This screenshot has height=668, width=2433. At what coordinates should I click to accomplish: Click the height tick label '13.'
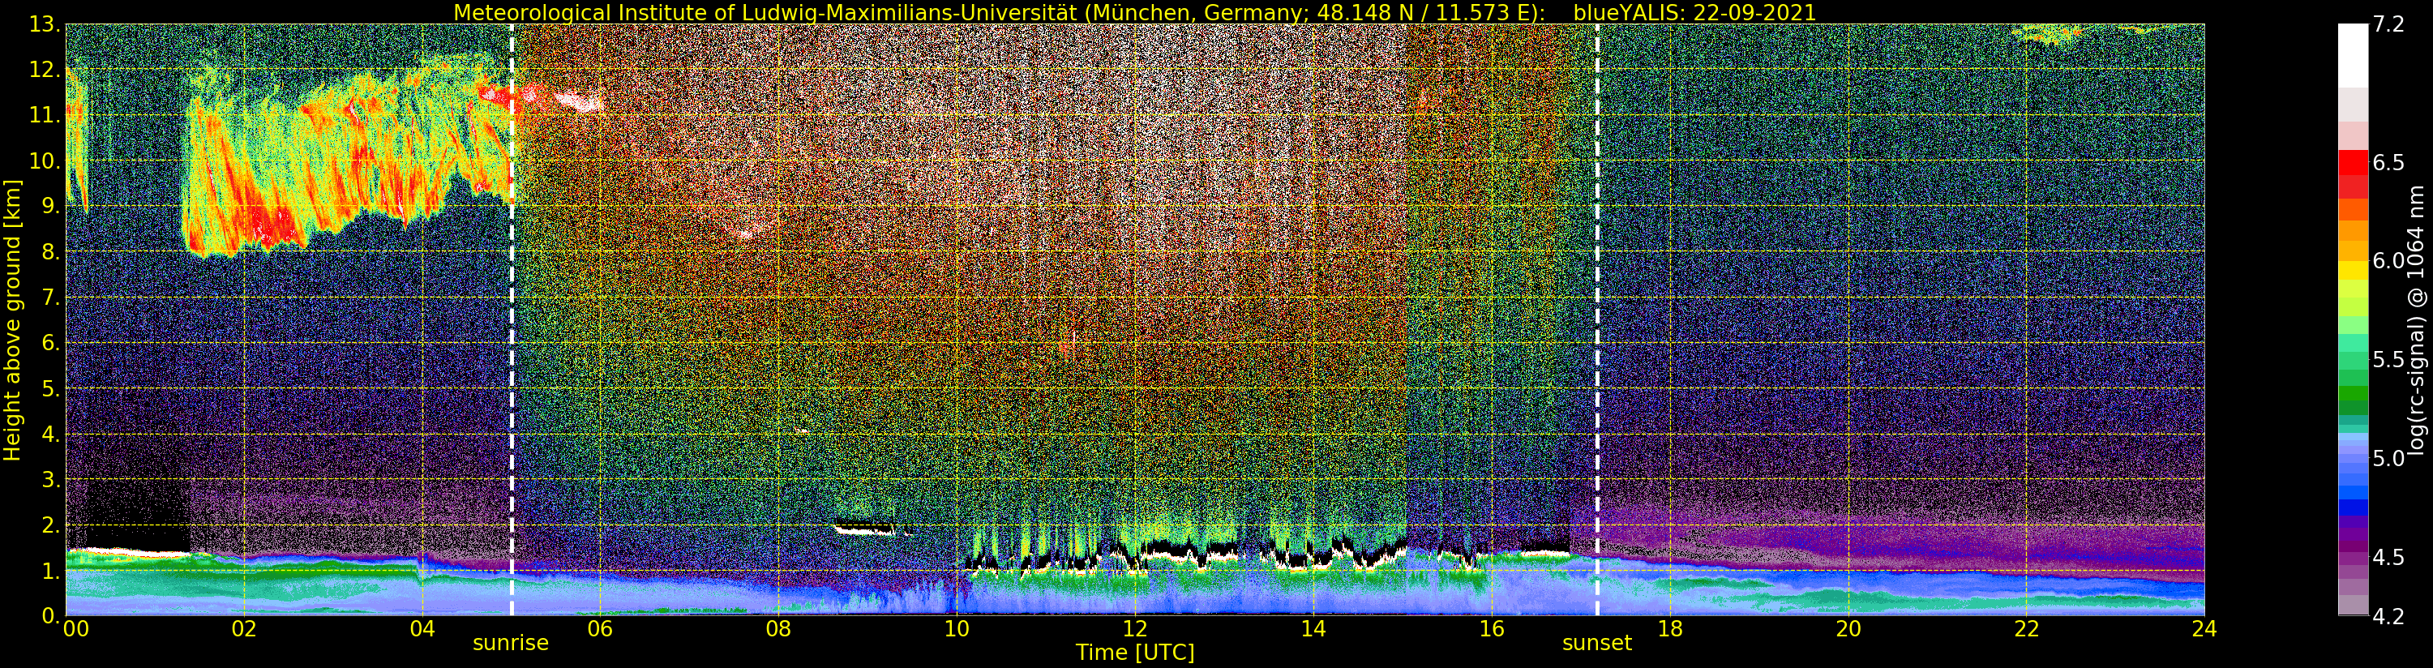[45, 25]
